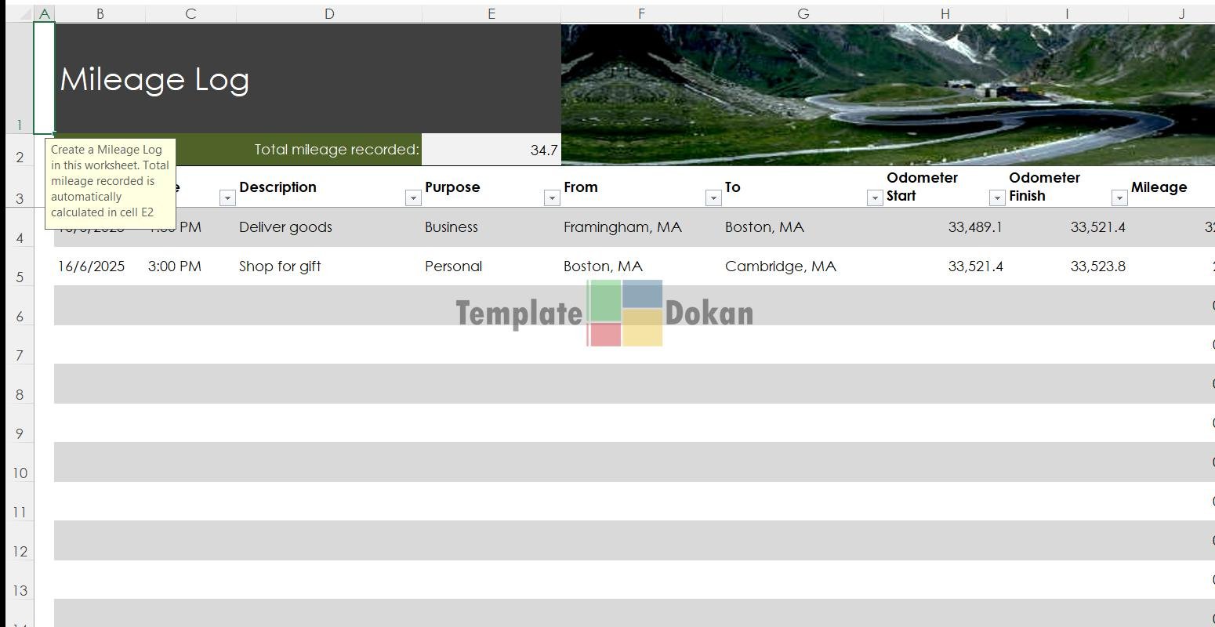This screenshot has width=1215, height=627.
Task: Open the Odometer Finish filter dropdown
Action: (x=1119, y=198)
